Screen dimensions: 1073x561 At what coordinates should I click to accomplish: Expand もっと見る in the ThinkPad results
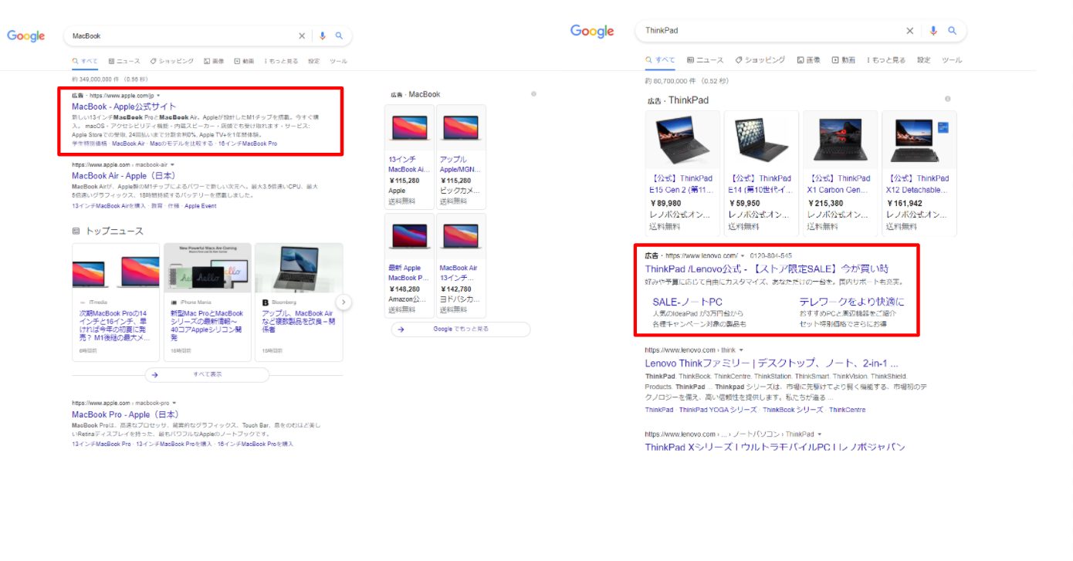point(888,60)
